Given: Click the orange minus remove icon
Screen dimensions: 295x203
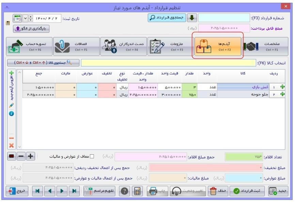Looking at the screenshot, I should [12, 138].
